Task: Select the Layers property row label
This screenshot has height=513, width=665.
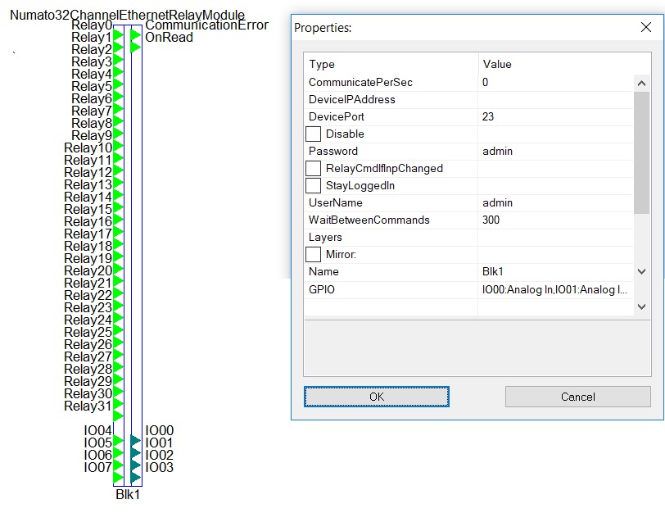Action: pos(325,237)
